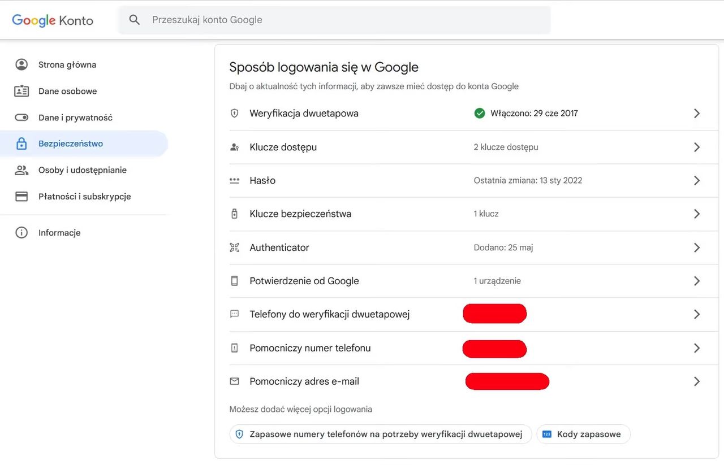This screenshot has width=724, height=465.
Task: Expand Pomocniczy numer telefonu chevron
Action: pyautogui.click(x=697, y=348)
